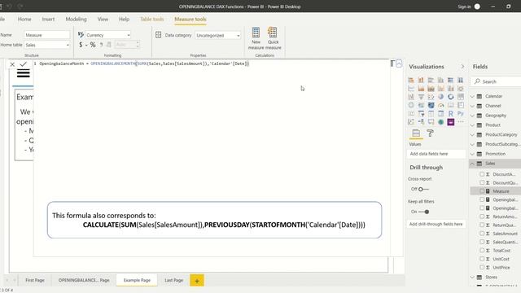Expand the Geography table
This screenshot has width=521, height=293.
472,116
